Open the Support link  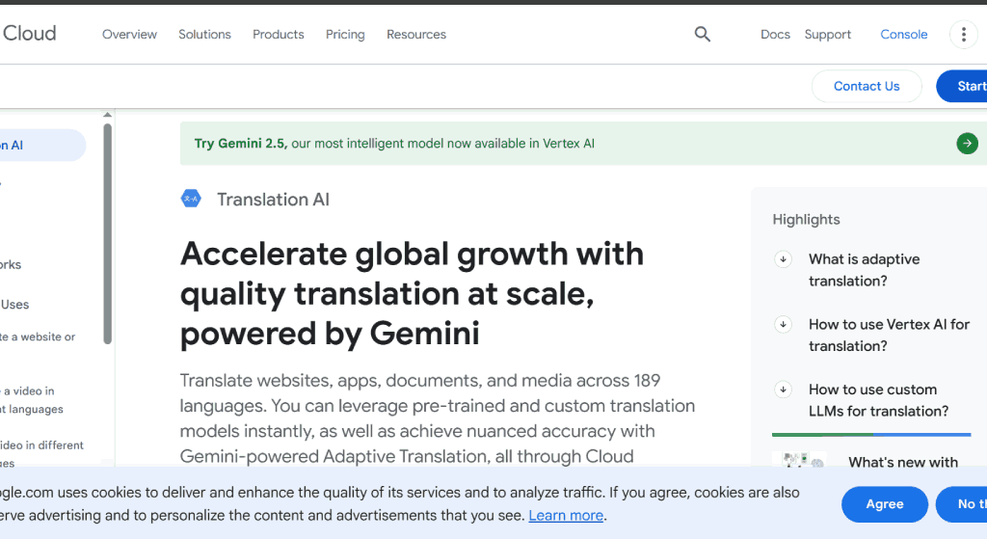coord(827,35)
